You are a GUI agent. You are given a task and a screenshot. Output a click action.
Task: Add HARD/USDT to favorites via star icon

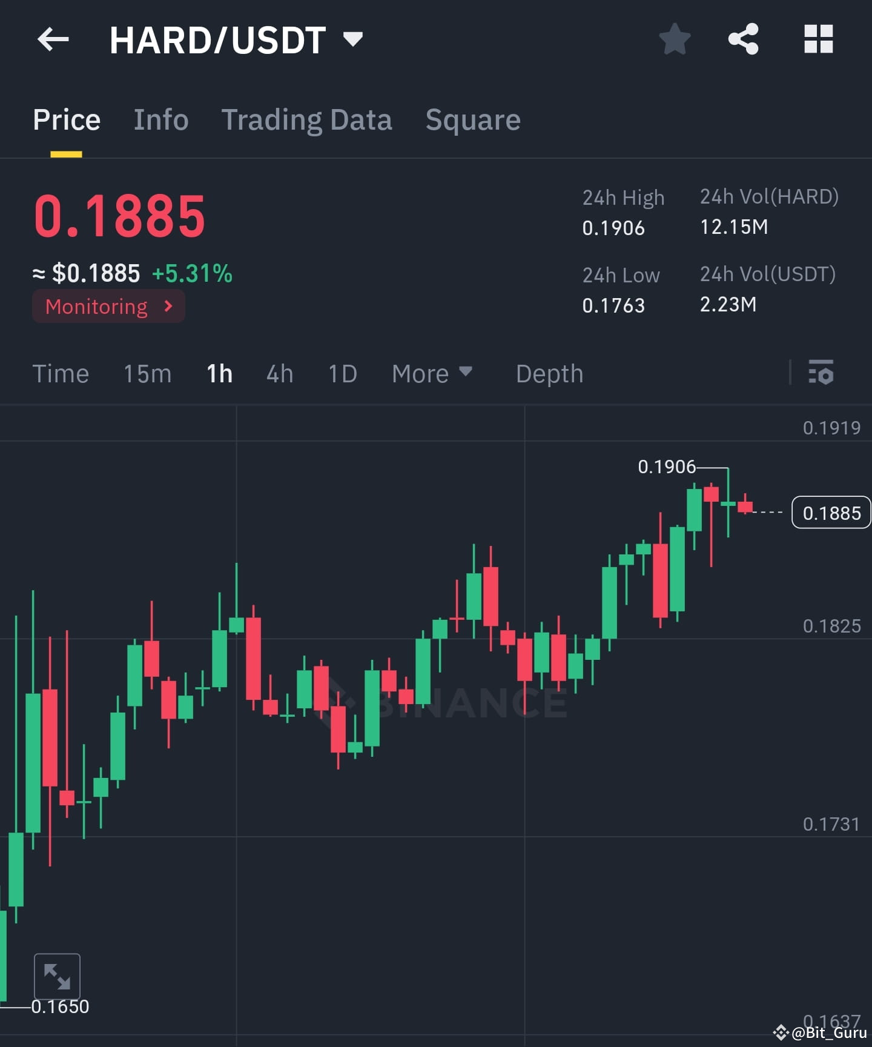coord(674,39)
